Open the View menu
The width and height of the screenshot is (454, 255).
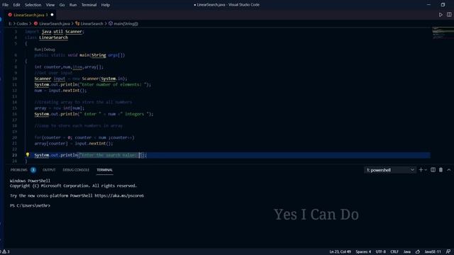pyautogui.click(x=50, y=5)
